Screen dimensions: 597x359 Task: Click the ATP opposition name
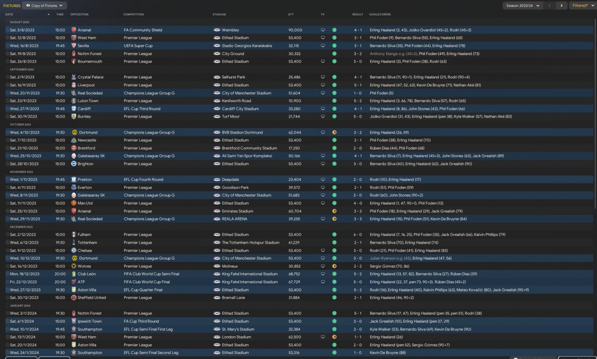81,282
